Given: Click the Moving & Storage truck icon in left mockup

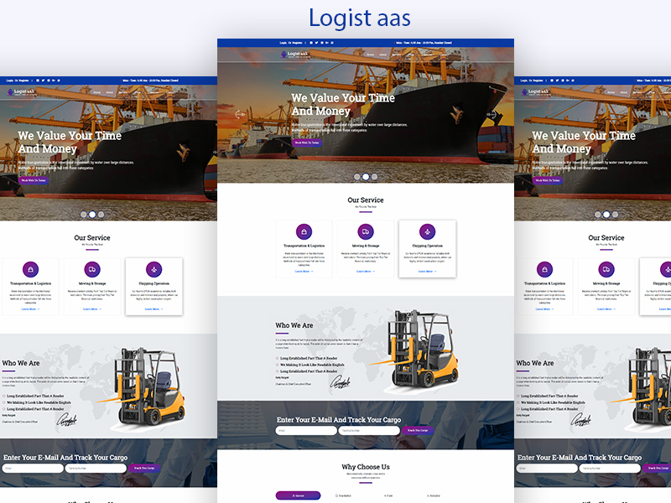Looking at the screenshot, I should point(92,269).
